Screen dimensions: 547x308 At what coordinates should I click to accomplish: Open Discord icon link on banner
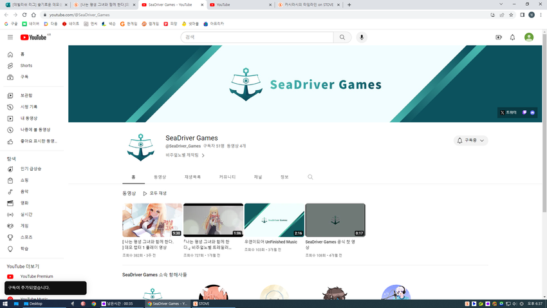point(532,113)
